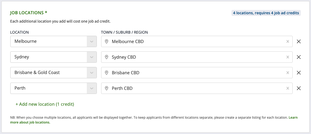The image size is (311, 134).
Task: Remove the Sydney location row
Action: (299, 57)
